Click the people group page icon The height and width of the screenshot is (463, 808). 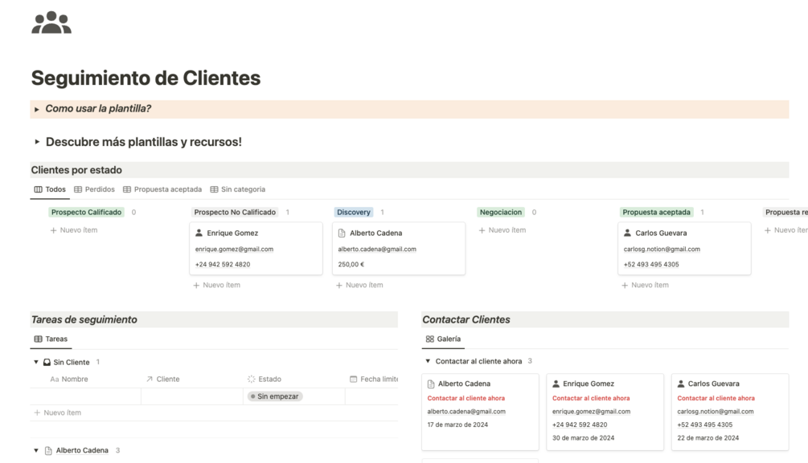coord(51,22)
